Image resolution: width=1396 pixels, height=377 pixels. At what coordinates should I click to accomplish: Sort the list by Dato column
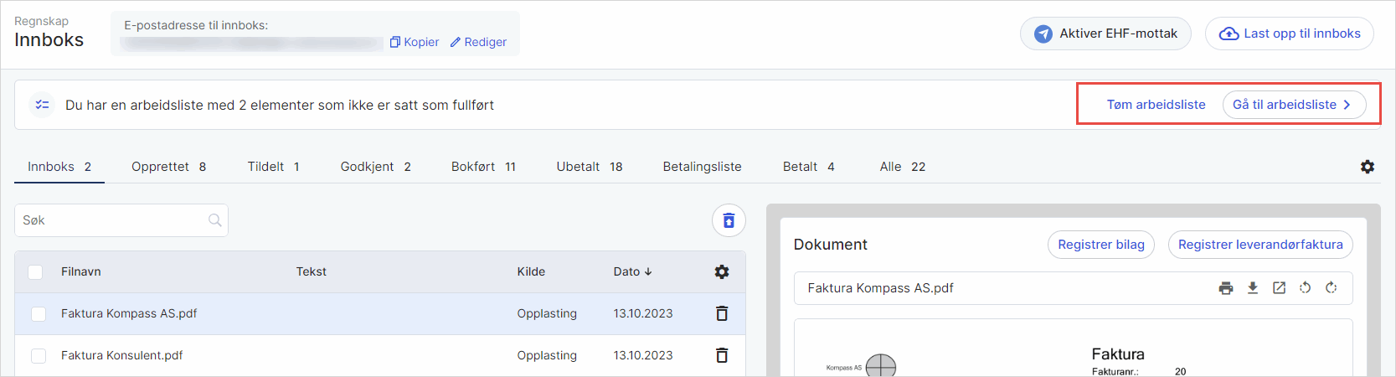(x=632, y=271)
